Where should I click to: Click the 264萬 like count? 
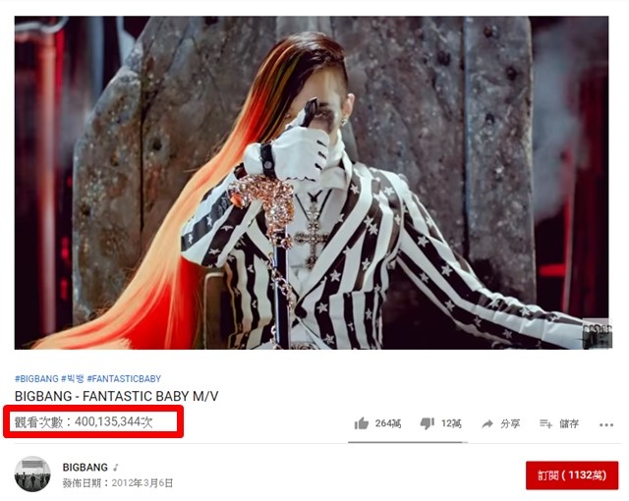(388, 423)
